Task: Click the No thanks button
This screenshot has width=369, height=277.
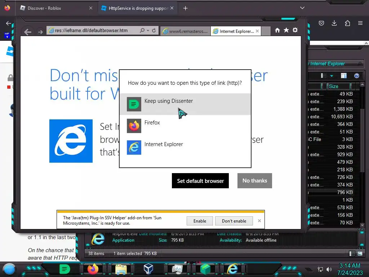Action: (255, 181)
